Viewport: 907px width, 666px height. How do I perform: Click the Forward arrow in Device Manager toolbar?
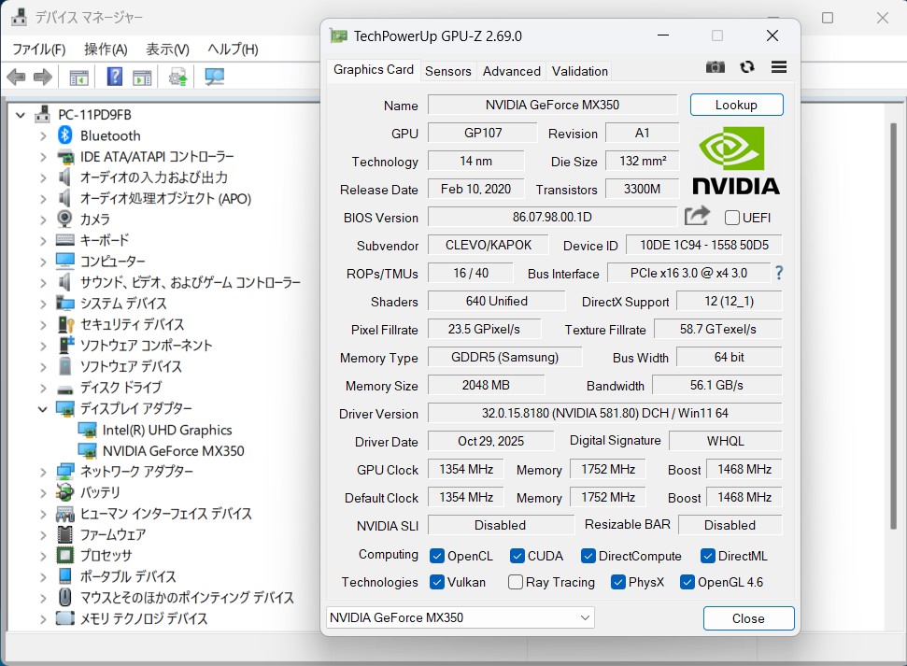tap(43, 77)
